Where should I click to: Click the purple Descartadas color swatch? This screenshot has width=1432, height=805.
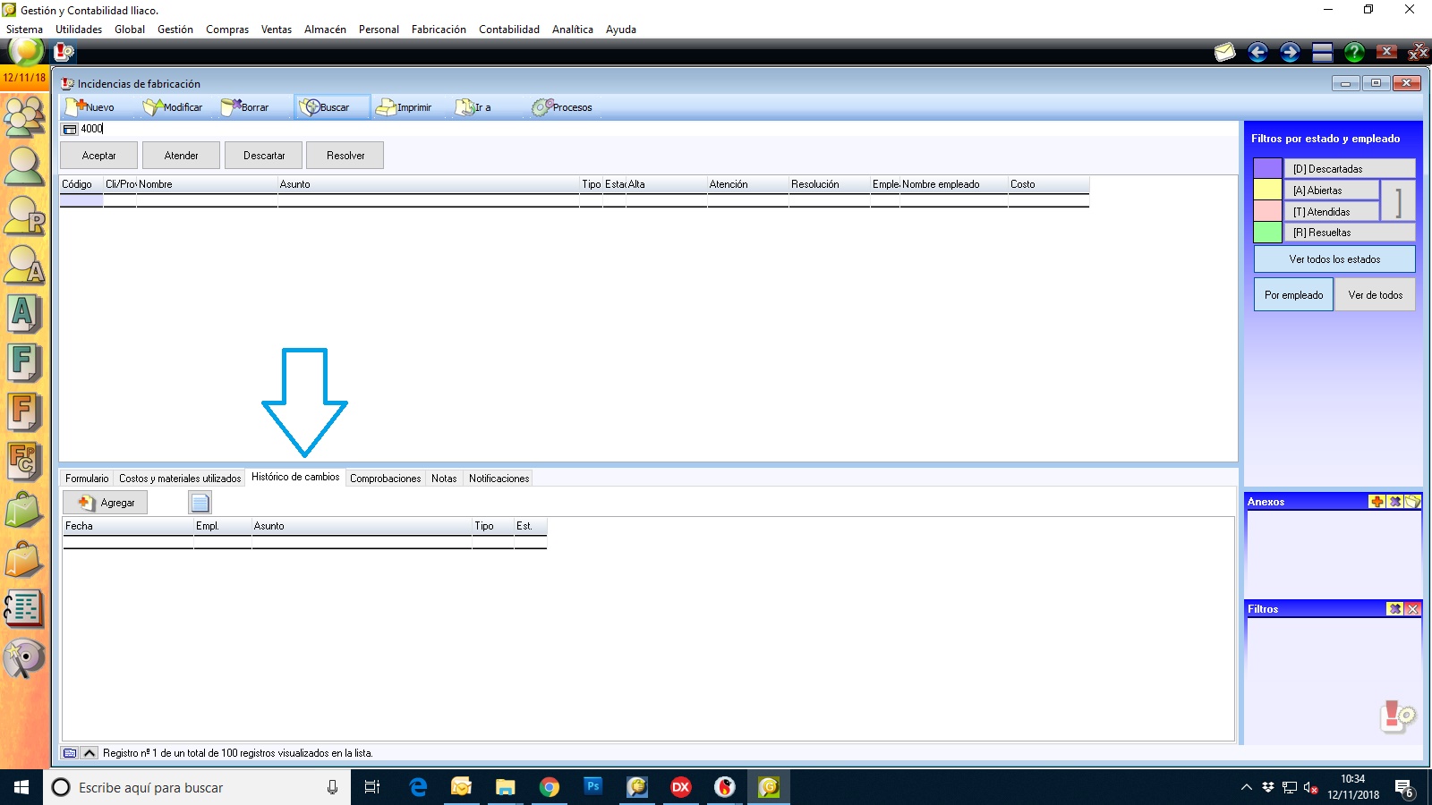click(x=1267, y=168)
